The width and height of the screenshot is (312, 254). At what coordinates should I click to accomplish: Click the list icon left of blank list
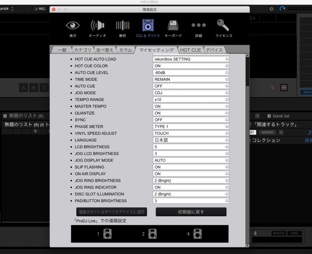(257, 116)
